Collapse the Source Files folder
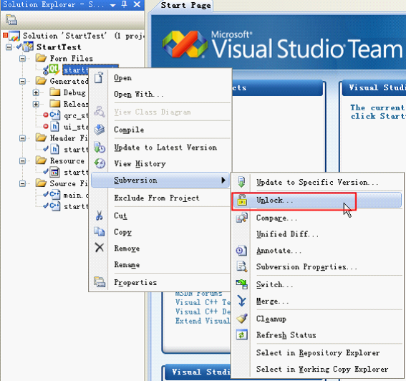Image resolution: width=406 pixels, height=381 pixels. point(22,184)
